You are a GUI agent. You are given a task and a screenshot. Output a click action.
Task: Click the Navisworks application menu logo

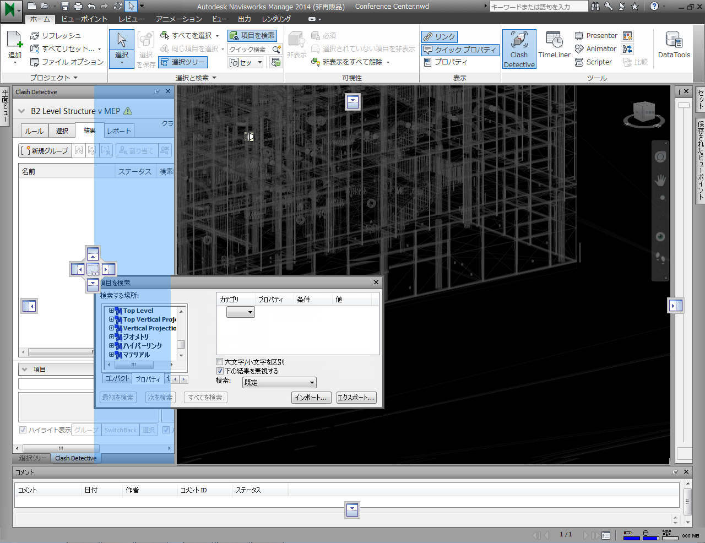(10, 10)
